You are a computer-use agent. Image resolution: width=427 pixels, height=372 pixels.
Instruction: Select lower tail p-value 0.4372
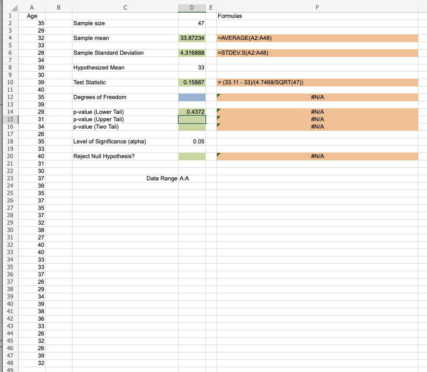[x=192, y=112]
